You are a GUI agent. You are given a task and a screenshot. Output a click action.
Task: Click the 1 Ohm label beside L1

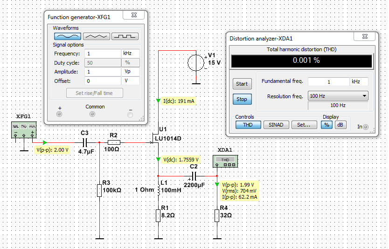point(145,190)
